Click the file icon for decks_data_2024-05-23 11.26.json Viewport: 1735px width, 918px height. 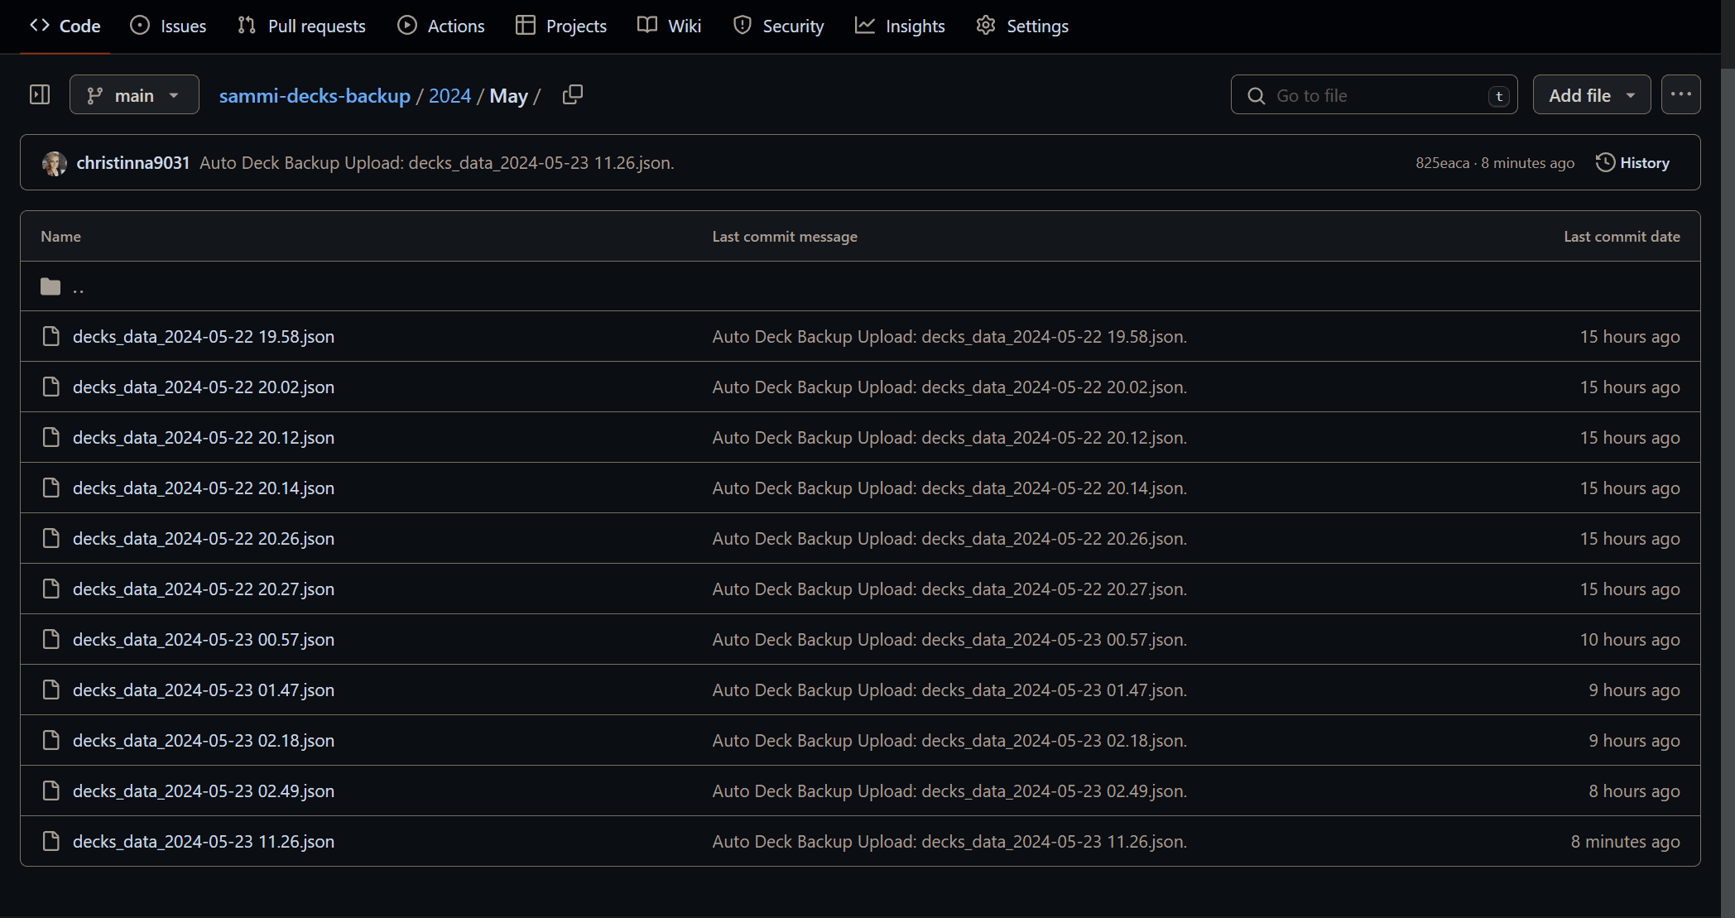tap(51, 841)
